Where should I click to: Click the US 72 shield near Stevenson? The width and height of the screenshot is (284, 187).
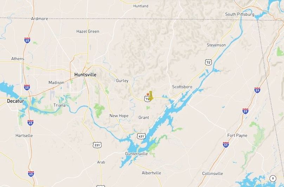(208, 62)
